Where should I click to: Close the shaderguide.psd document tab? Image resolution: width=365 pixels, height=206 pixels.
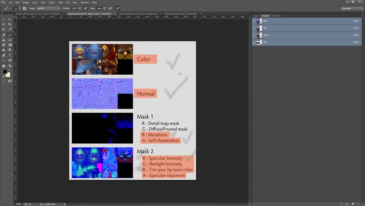[x=115, y=14]
